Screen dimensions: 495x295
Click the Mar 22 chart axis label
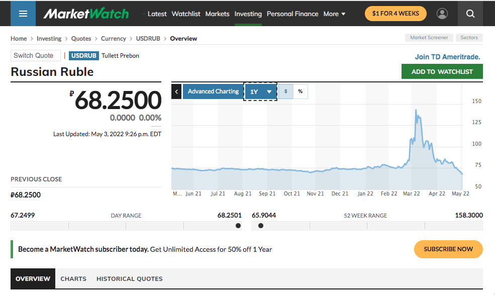pyautogui.click(x=412, y=193)
